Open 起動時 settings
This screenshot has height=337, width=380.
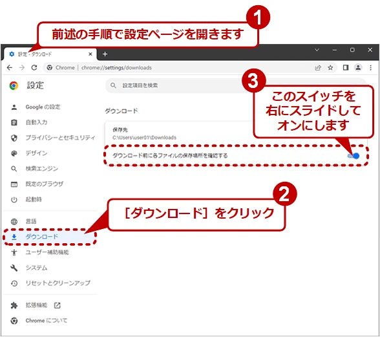(x=50, y=199)
